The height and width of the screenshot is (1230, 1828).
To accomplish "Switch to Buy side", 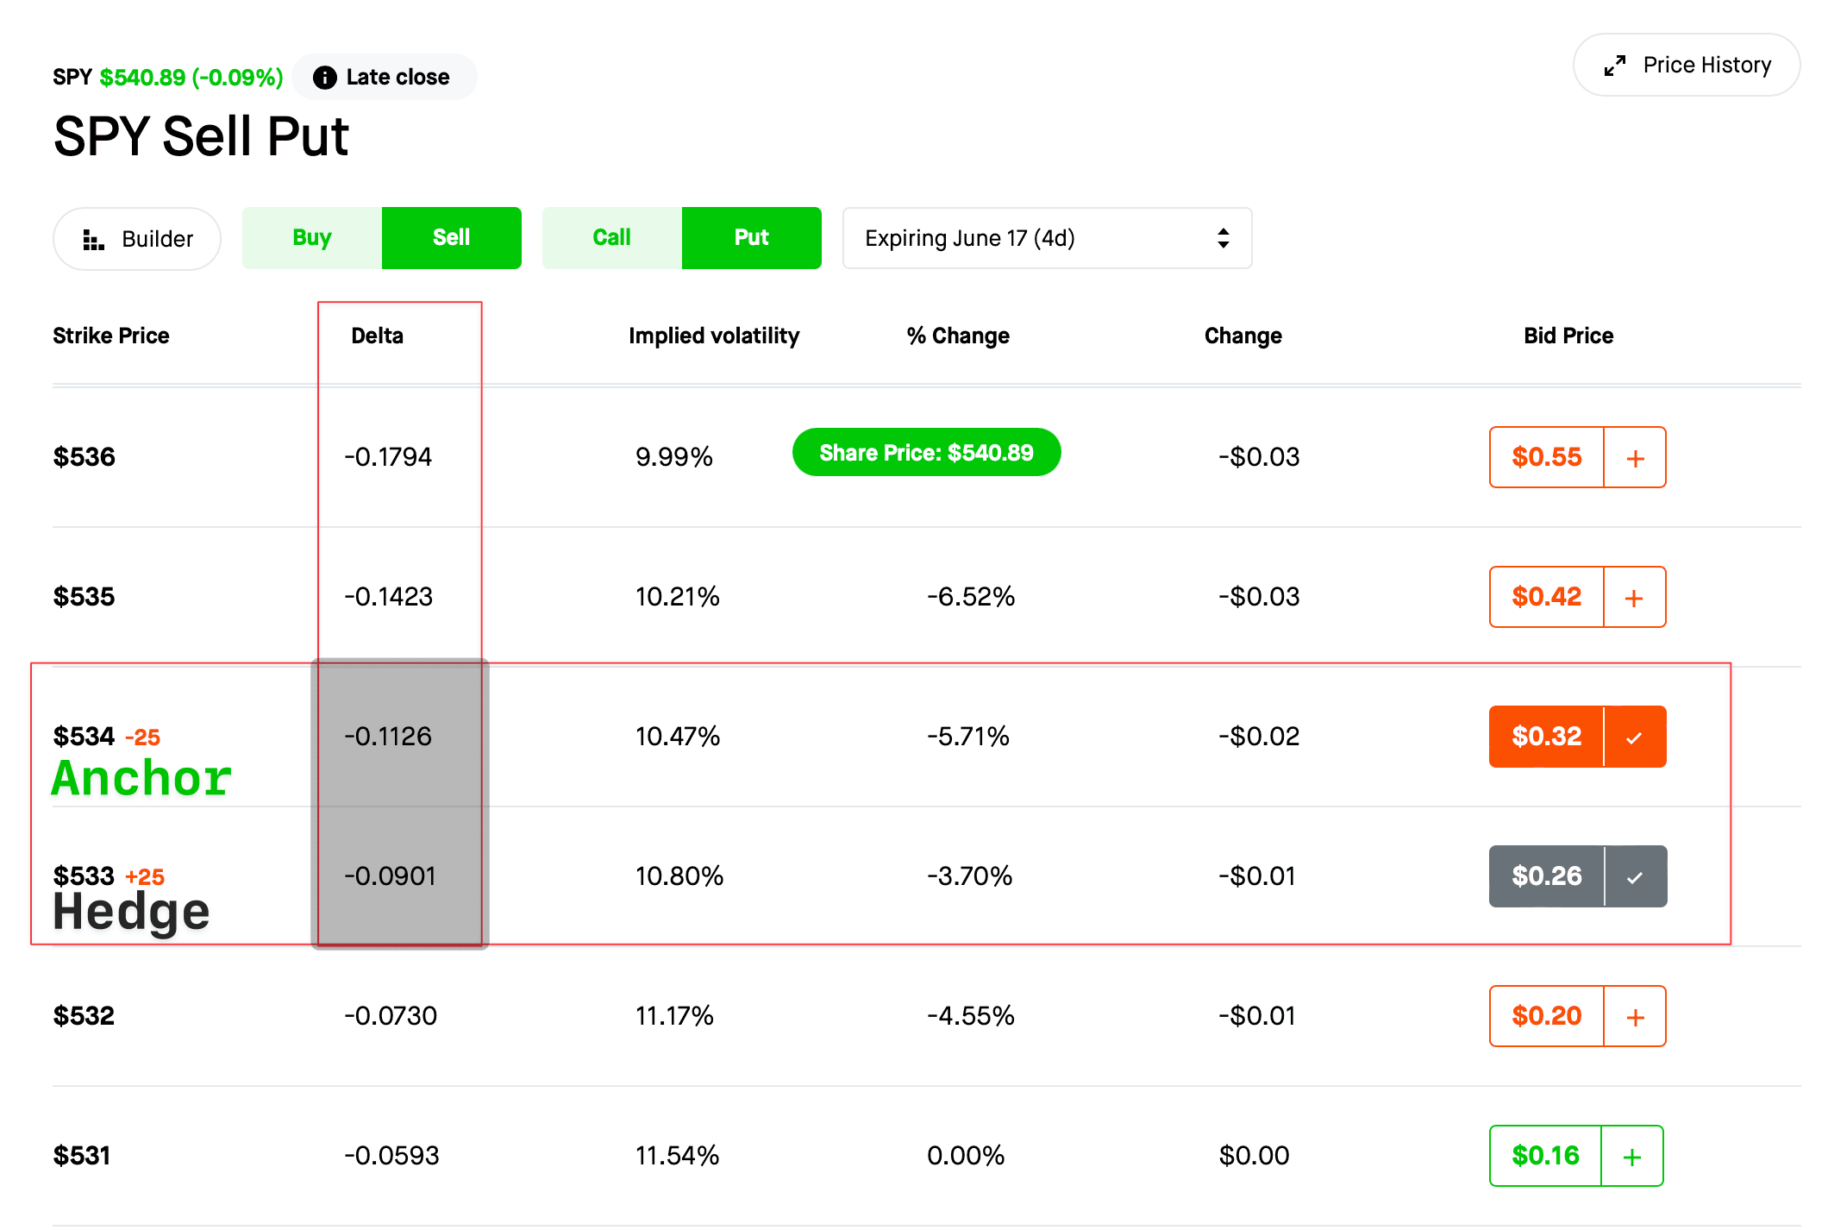I will [312, 238].
